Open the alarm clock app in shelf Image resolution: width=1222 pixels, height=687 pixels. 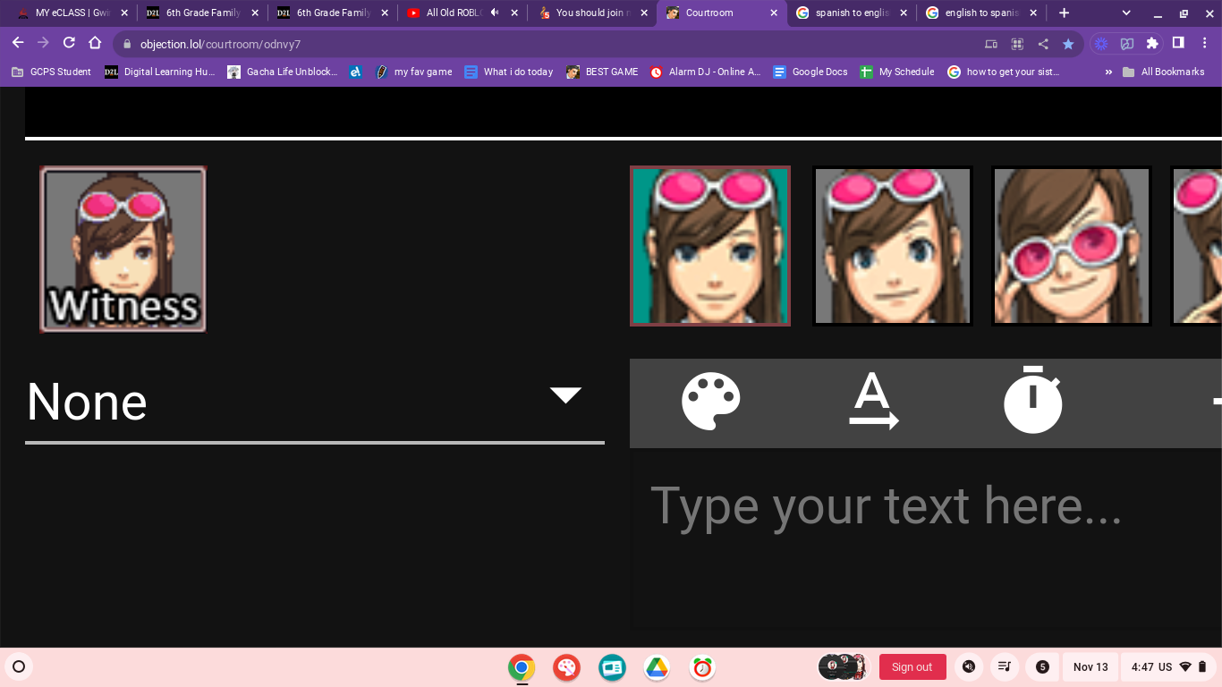(x=702, y=667)
